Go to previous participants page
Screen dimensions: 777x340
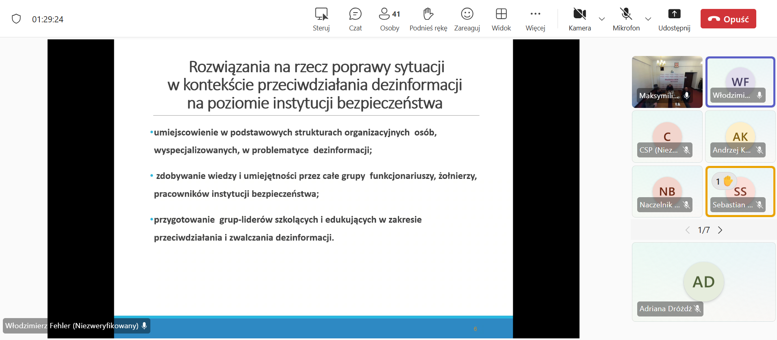coord(688,230)
